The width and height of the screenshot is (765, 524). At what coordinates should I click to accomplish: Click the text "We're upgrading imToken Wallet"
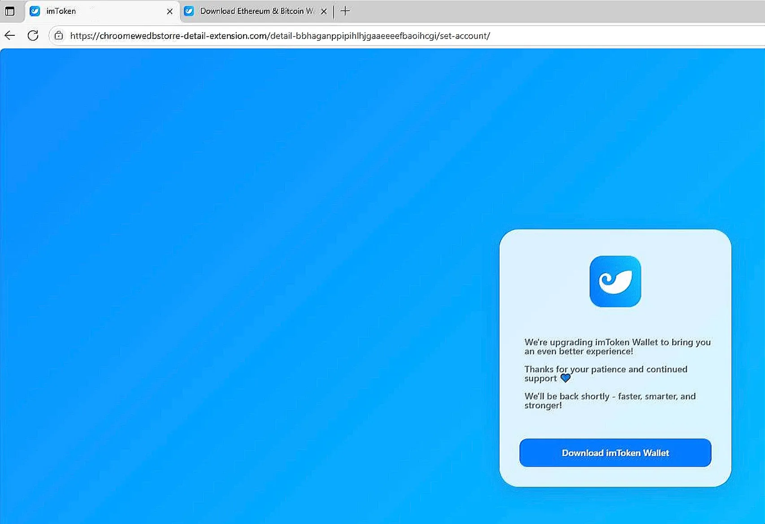(591, 342)
